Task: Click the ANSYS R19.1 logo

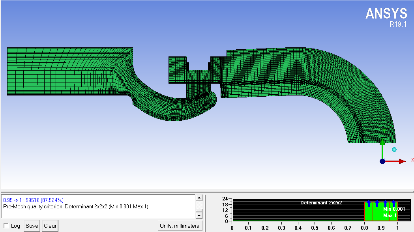Action: click(x=386, y=17)
